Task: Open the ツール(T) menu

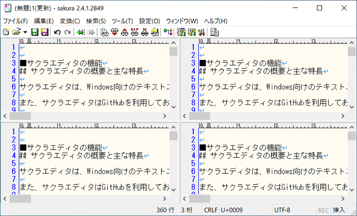Action: [x=122, y=21]
